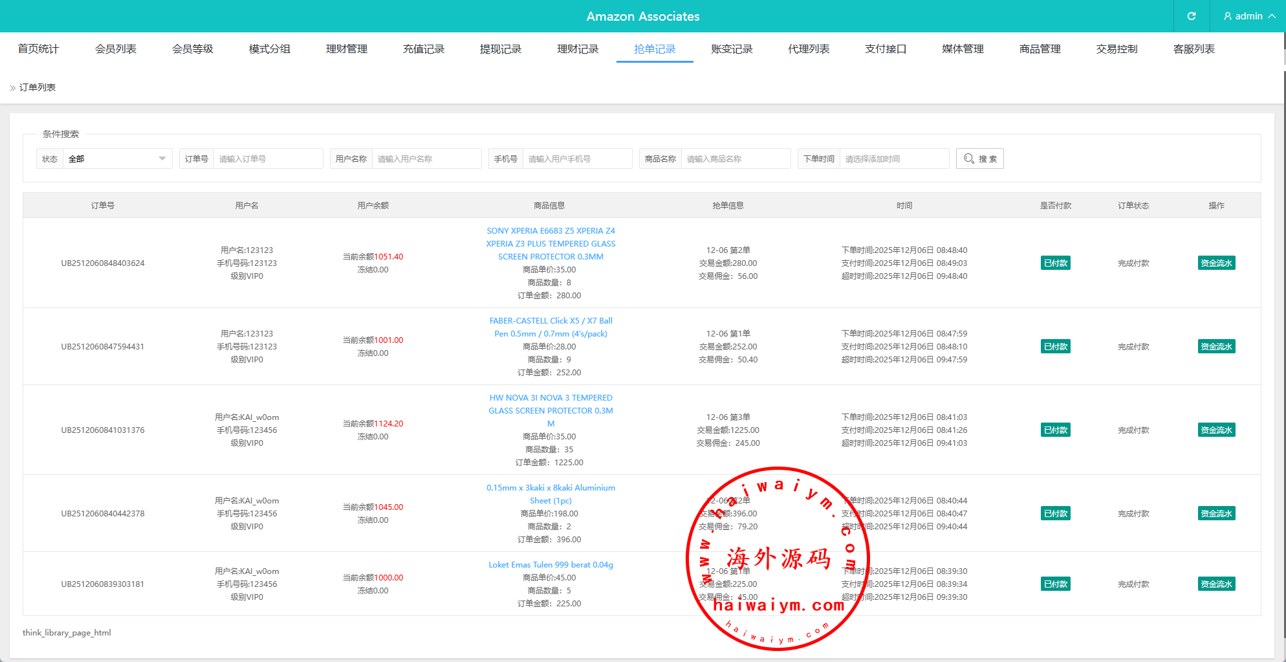Open the Loket Emas Tulen product link
The image size is (1286, 662).
tap(550, 565)
